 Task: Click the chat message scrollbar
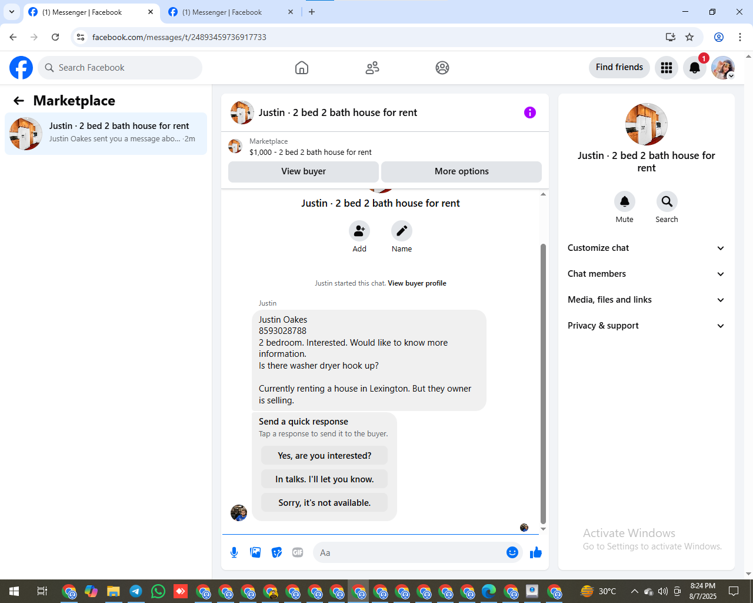543,383
